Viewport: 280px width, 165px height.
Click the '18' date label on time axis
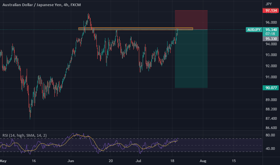tap(172, 161)
